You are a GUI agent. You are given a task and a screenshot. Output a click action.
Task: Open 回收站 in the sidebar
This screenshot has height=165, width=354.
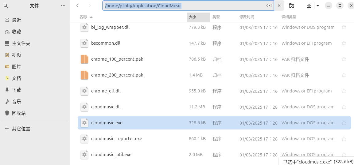pyautogui.click(x=19, y=113)
